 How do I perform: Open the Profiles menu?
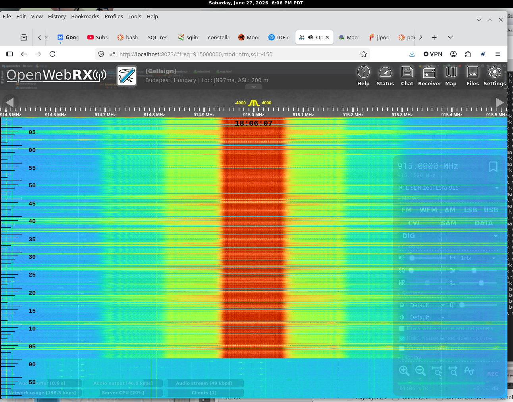click(114, 16)
